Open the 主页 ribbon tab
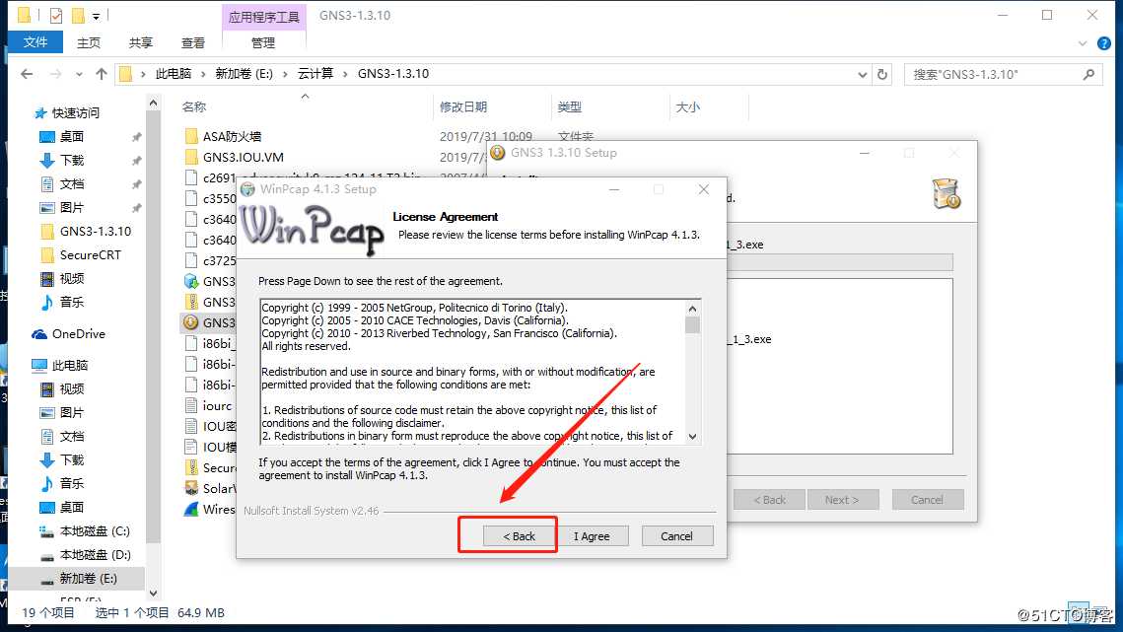Screen dimensions: 1123x632 click(x=89, y=43)
